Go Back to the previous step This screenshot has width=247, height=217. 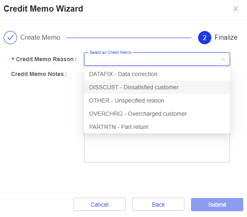point(158,204)
